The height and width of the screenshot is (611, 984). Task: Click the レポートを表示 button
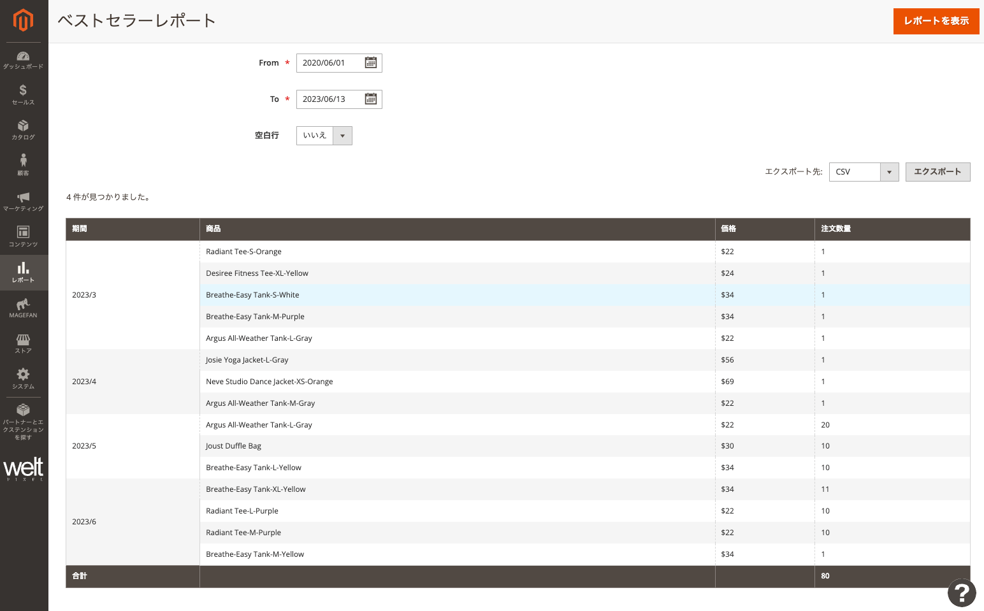936,21
